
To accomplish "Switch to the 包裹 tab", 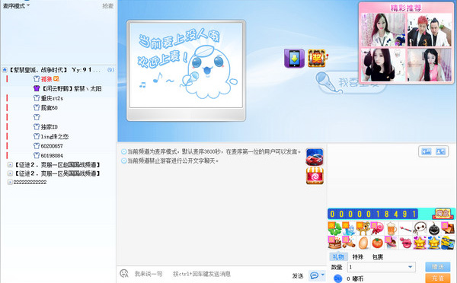I will pos(378,257).
